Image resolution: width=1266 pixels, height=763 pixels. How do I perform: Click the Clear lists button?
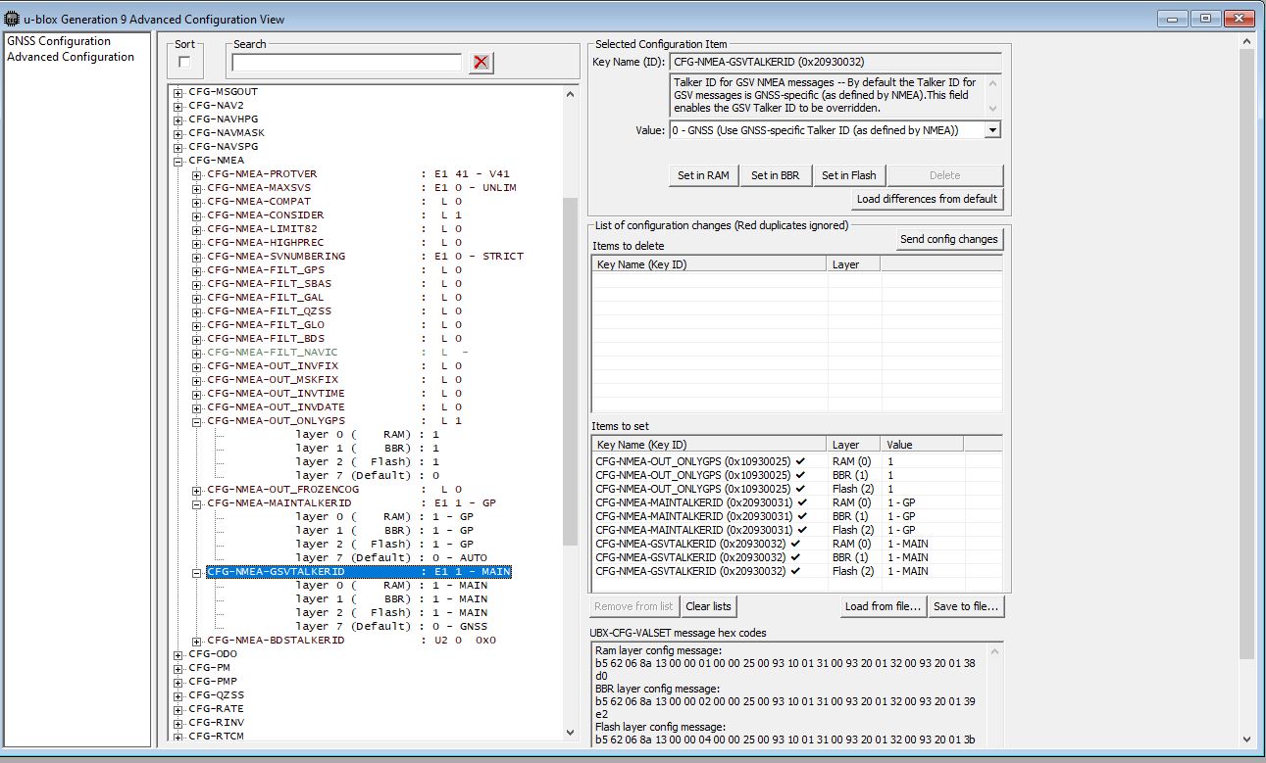(708, 606)
